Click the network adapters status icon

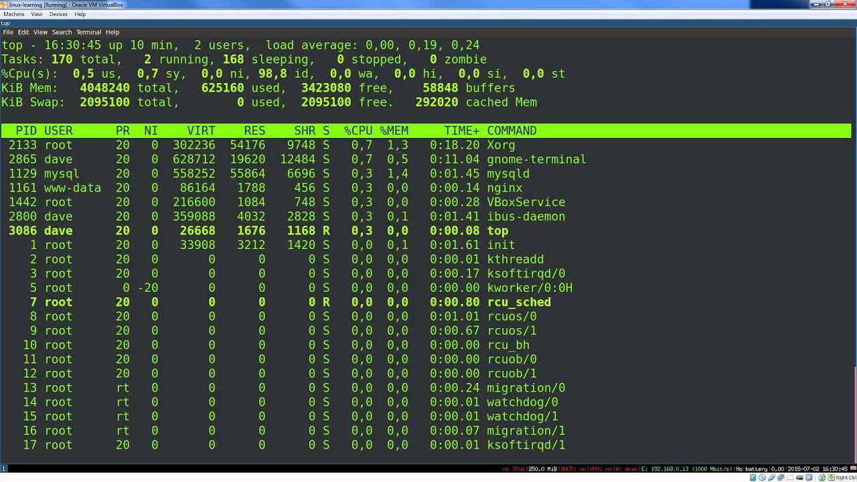pyautogui.click(x=772, y=477)
